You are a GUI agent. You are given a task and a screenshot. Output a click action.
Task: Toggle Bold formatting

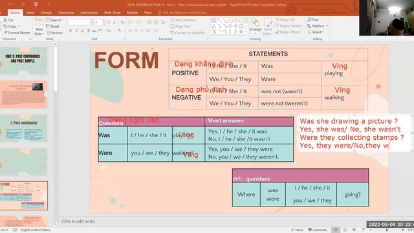(71, 31)
